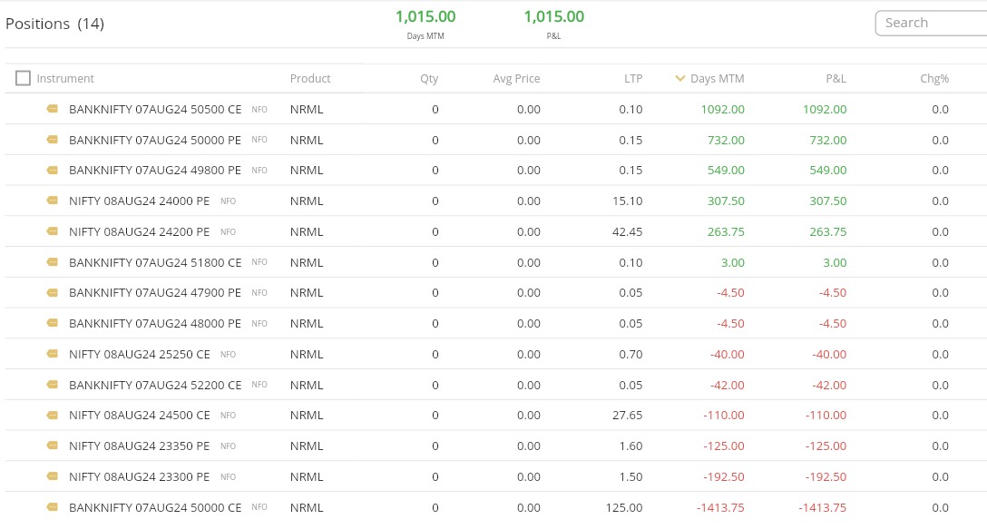
Task: Click tag icon for NIFTY 23350 PE row
Action: (x=53, y=446)
